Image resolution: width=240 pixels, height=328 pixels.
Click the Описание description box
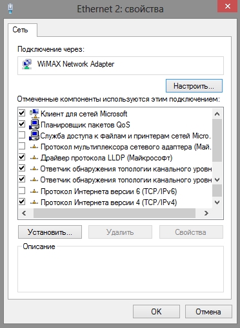point(121,269)
